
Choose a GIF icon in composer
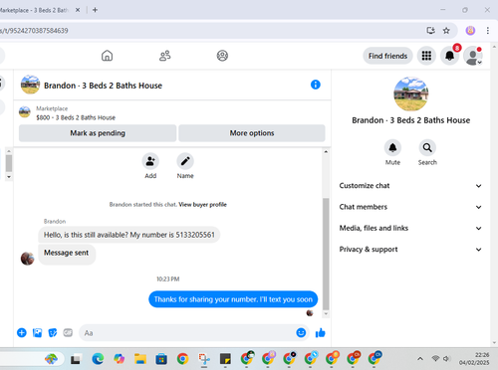[68, 332]
